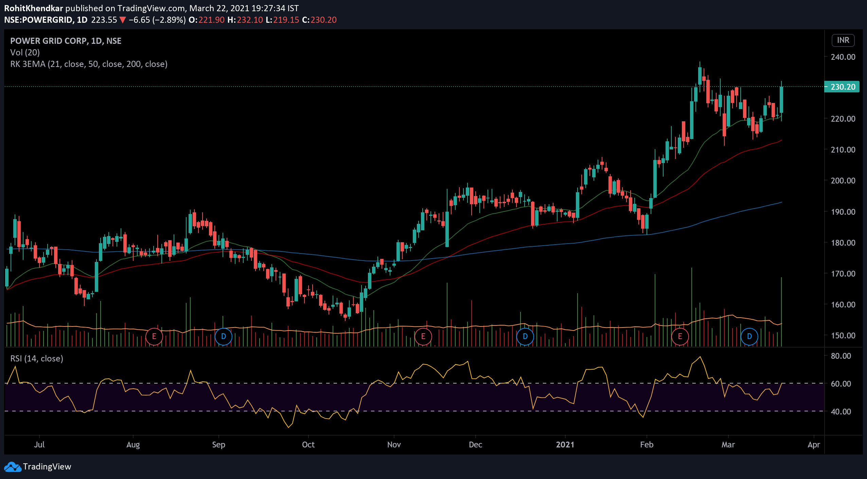
Task: Click the RSI 80.00 axis label
Action: pyautogui.click(x=841, y=356)
